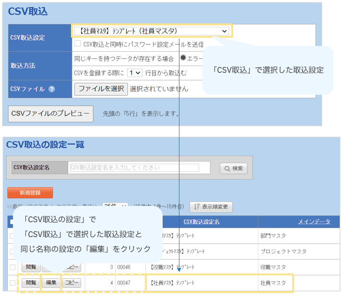
Task: Sort by CSV取込設定名 column header
Action: pyautogui.click(x=202, y=221)
